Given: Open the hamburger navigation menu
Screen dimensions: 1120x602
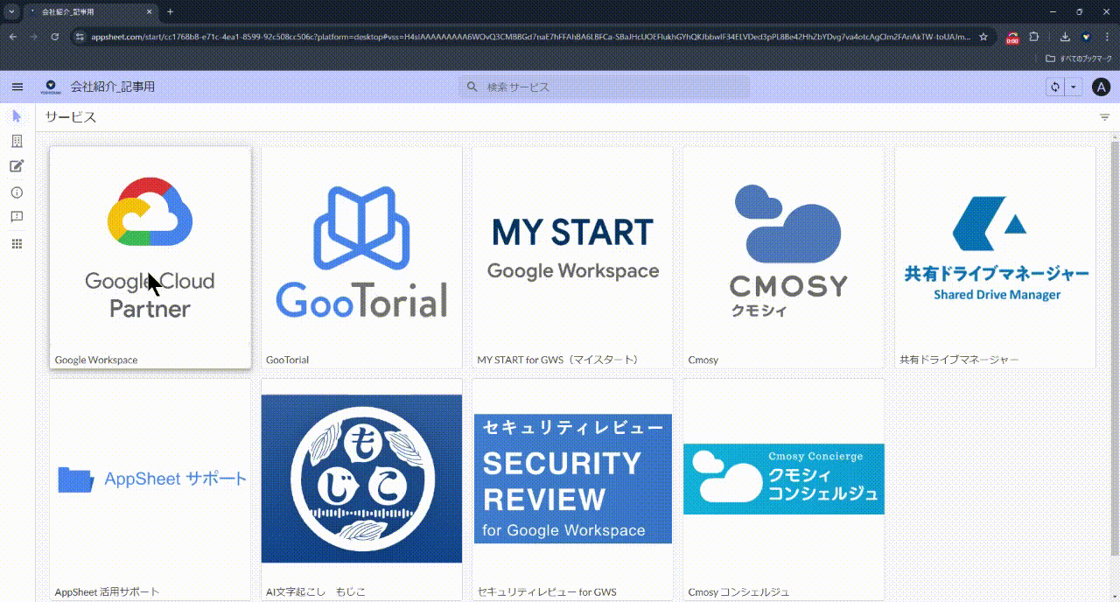Looking at the screenshot, I should 17,87.
